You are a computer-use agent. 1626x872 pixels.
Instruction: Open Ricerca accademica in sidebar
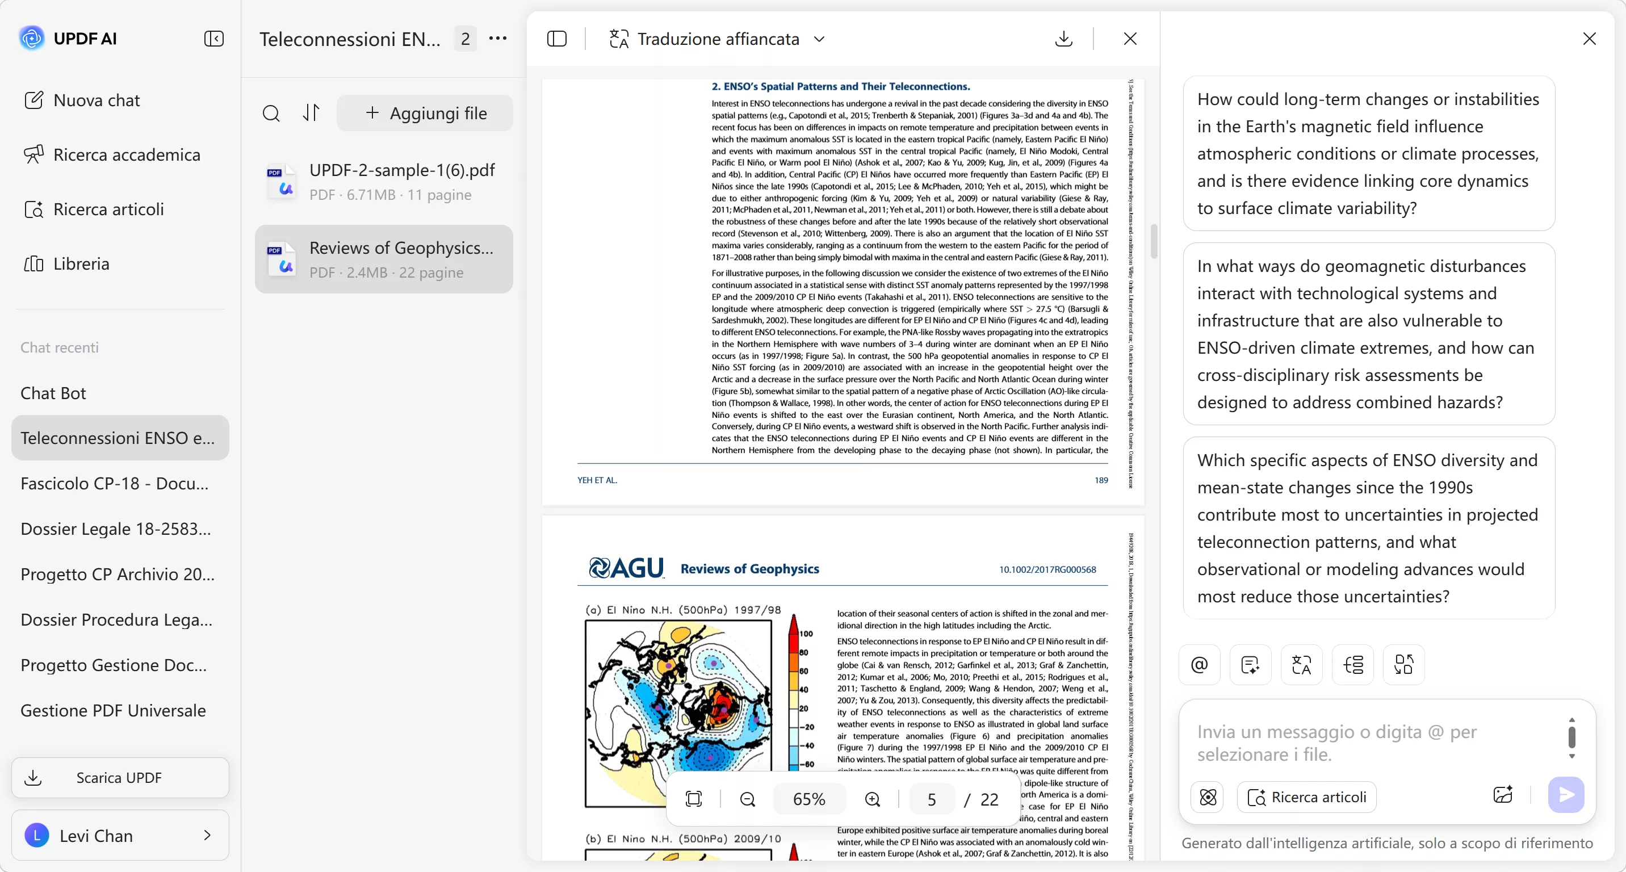point(126,154)
